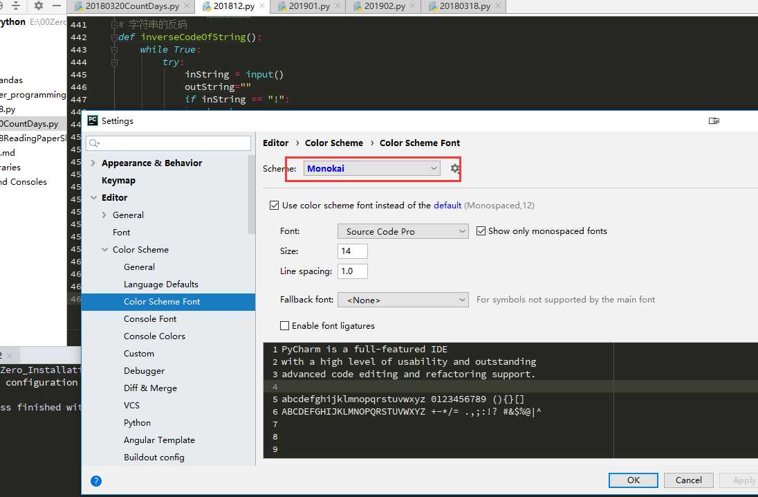Click preview line 'PyCharm is a full-featured IDE'
The image size is (758, 497).
click(x=364, y=349)
